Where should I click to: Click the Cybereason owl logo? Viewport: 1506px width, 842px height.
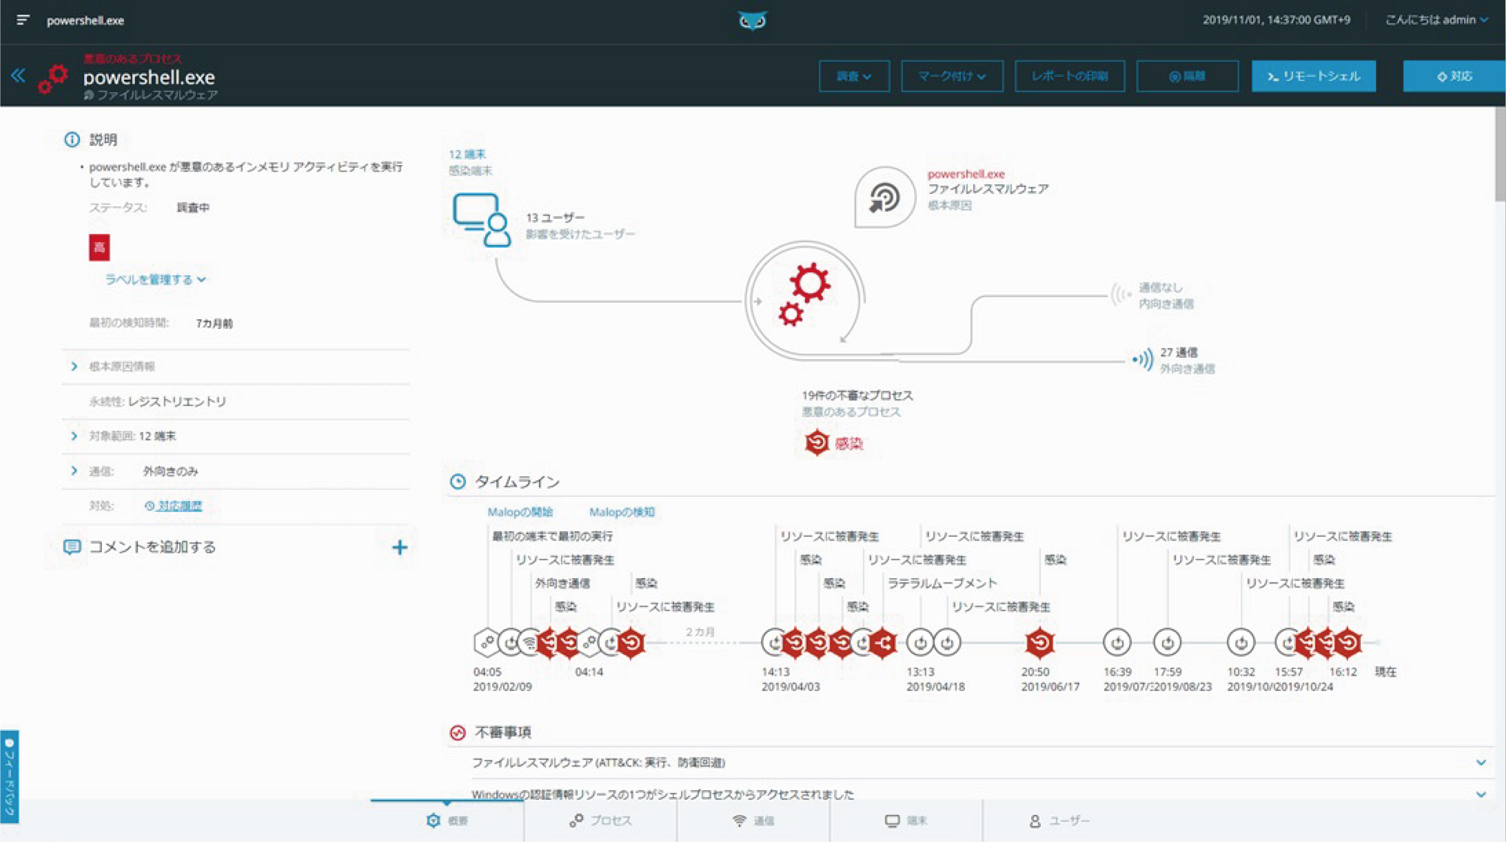tap(752, 21)
